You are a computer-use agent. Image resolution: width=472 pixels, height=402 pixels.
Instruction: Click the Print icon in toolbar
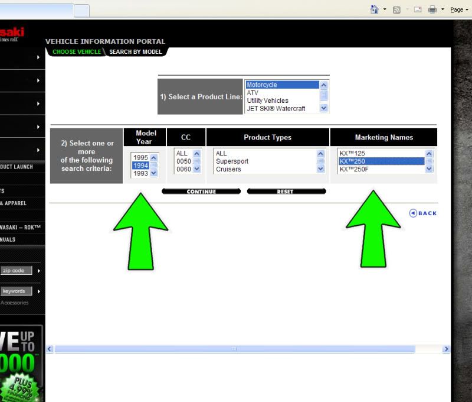[x=432, y=9]
